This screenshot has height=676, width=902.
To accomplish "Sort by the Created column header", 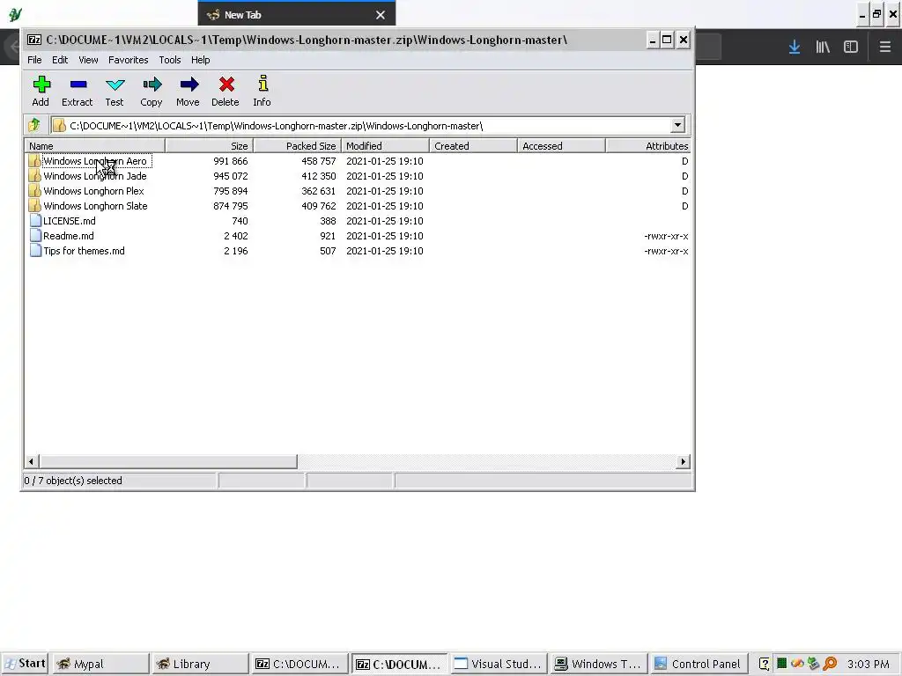I will coord(473,146).
